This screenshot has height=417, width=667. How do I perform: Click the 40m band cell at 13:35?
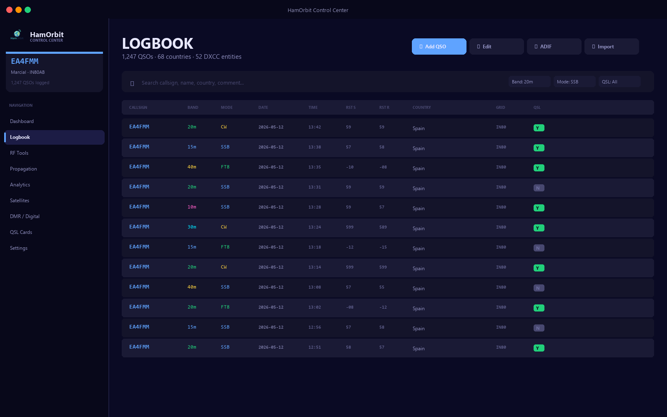pos(192,167)
